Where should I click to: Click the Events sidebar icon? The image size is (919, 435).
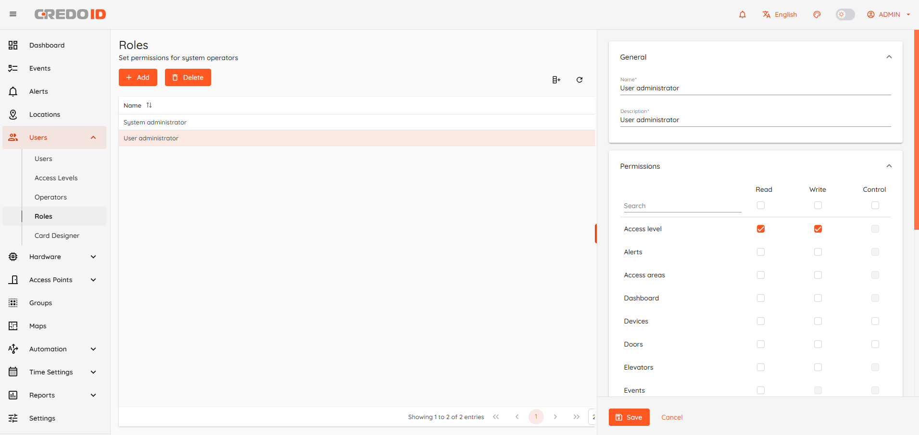(13, 68)
